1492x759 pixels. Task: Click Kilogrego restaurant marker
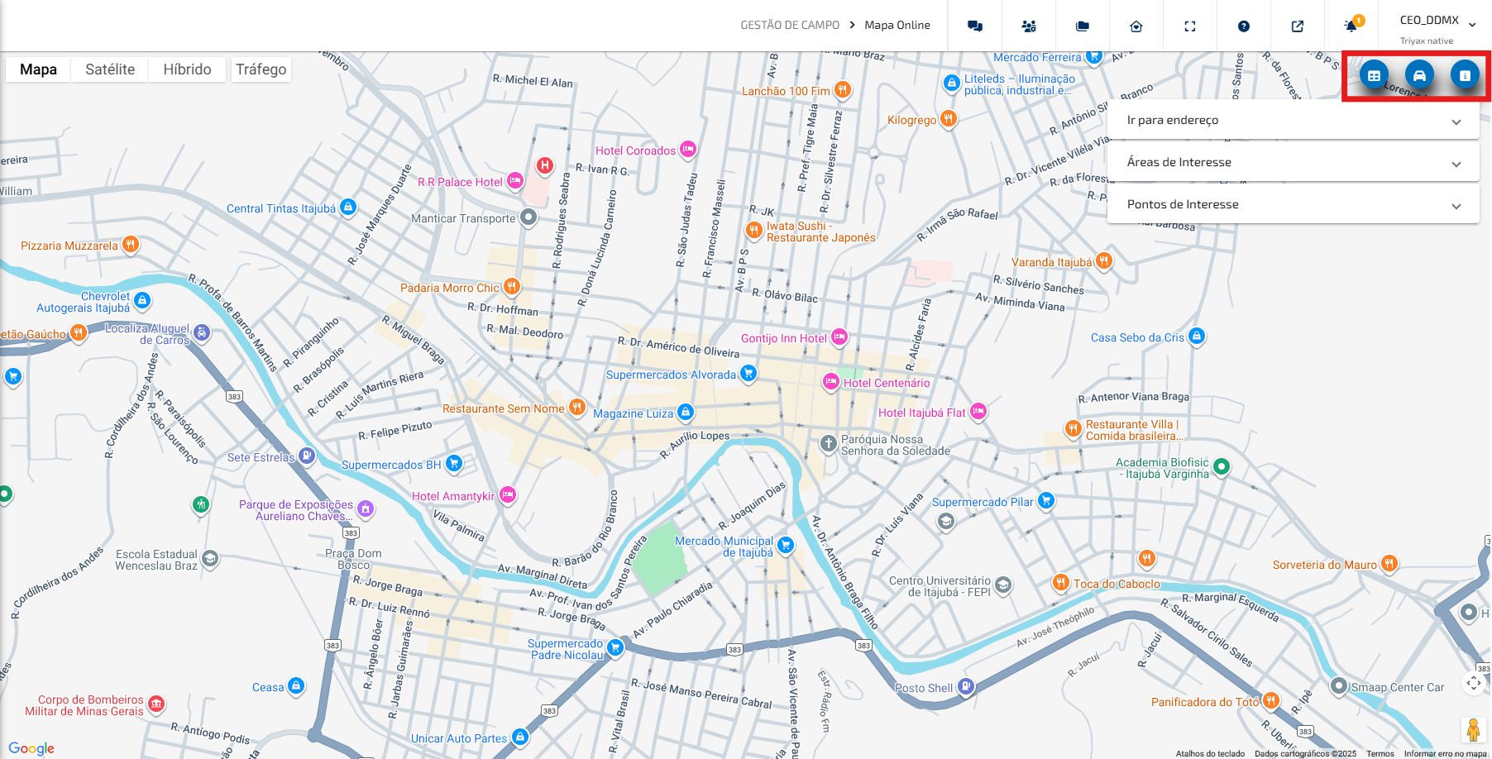coord(949,119)
